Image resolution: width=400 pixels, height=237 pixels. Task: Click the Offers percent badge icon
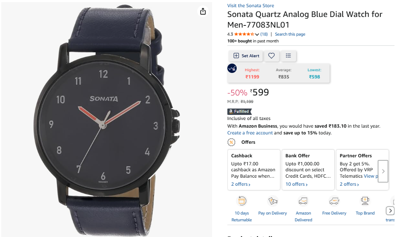pos(231,142)
